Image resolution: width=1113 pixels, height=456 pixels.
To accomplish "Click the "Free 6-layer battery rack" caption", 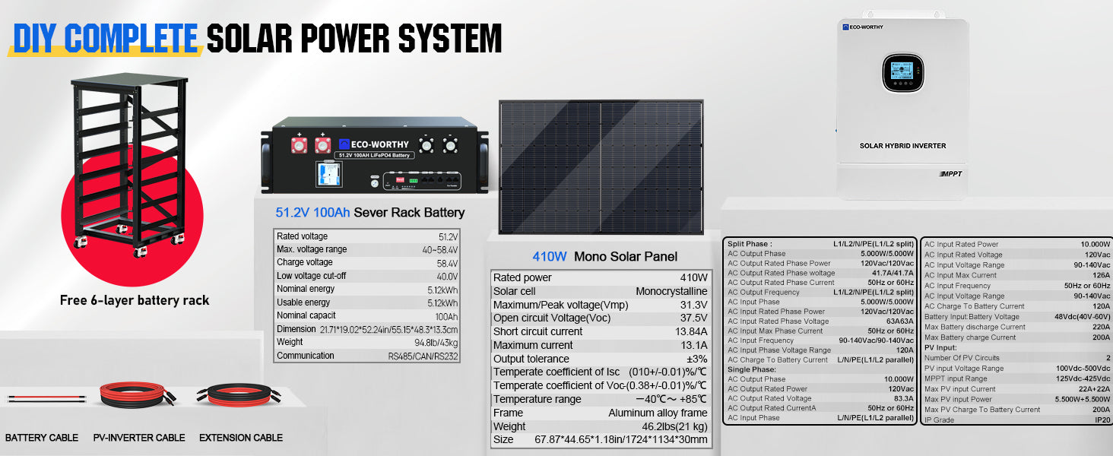I will (134, 300).
